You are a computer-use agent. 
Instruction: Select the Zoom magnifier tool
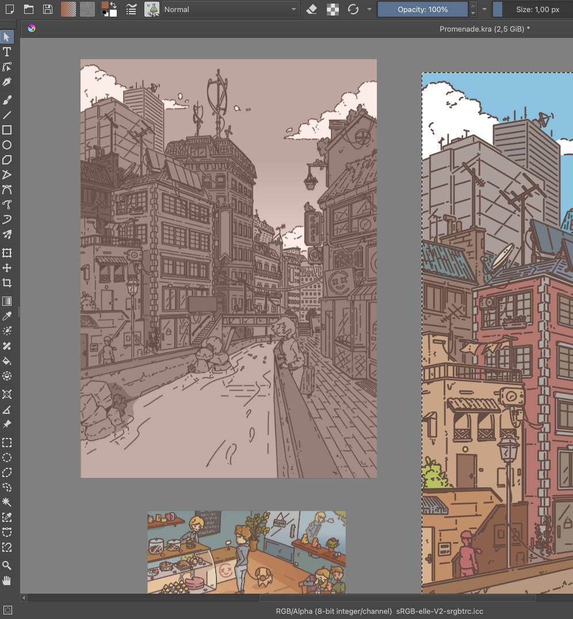(7, 566)
